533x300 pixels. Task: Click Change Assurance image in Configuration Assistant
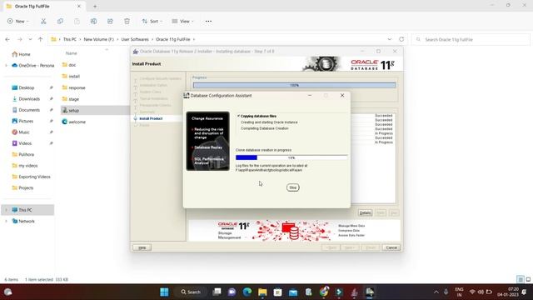(207, 141)
